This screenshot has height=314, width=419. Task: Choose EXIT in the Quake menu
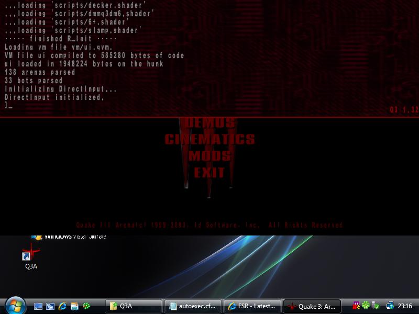[210, 173]
